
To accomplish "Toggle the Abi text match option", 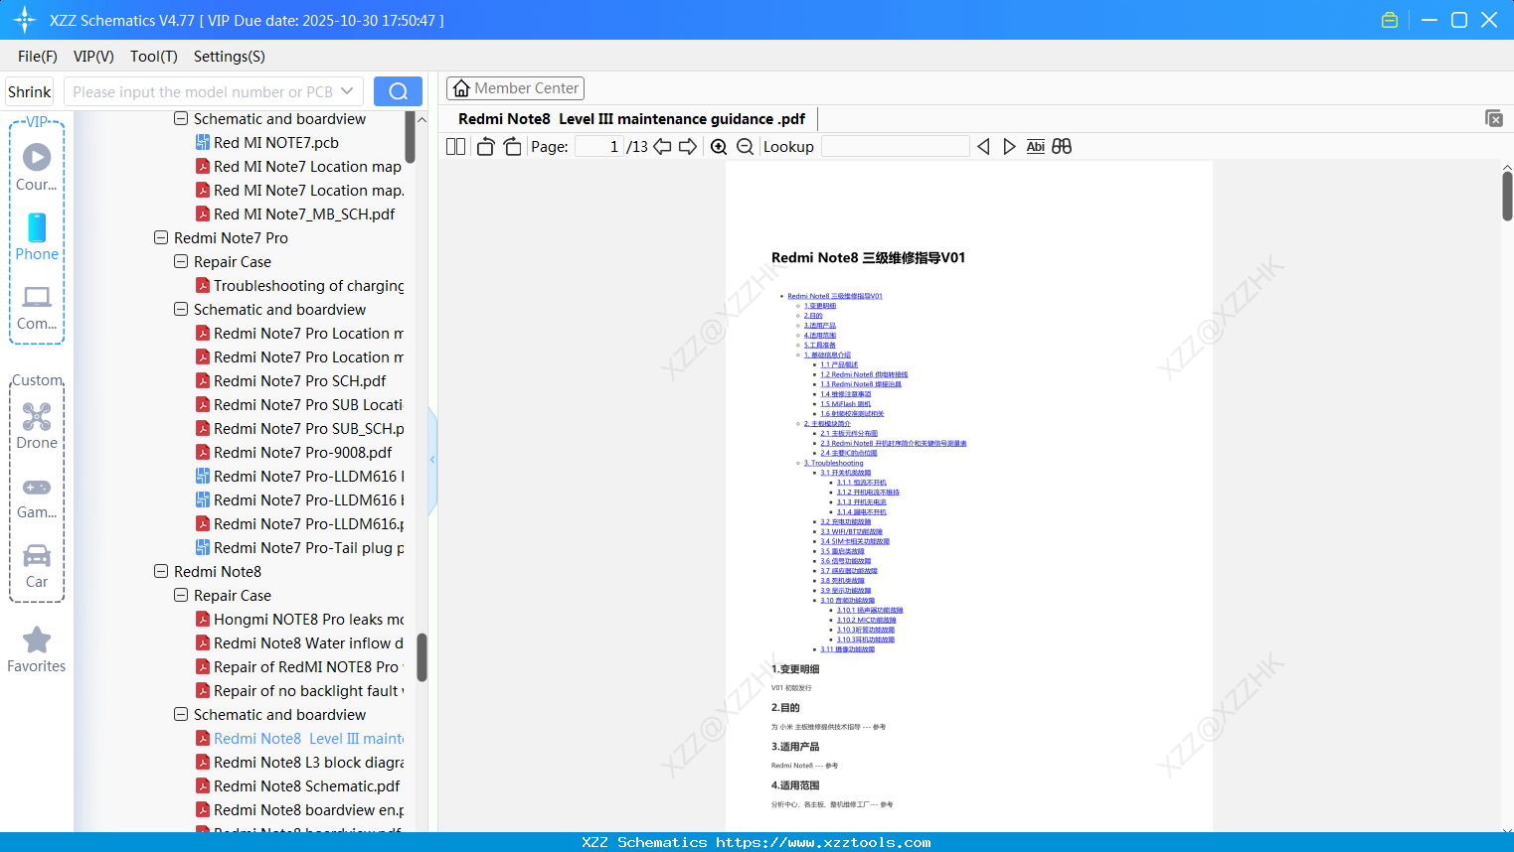I will pyautogui.click(x=1035, y=147).
